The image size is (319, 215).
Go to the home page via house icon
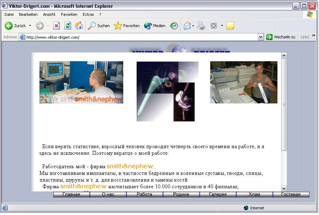(x=79, y=26)
